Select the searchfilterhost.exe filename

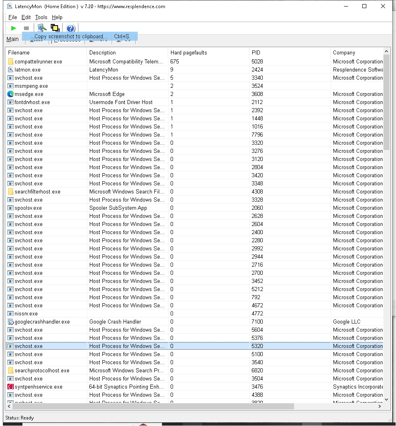click(x=37, y=191)
